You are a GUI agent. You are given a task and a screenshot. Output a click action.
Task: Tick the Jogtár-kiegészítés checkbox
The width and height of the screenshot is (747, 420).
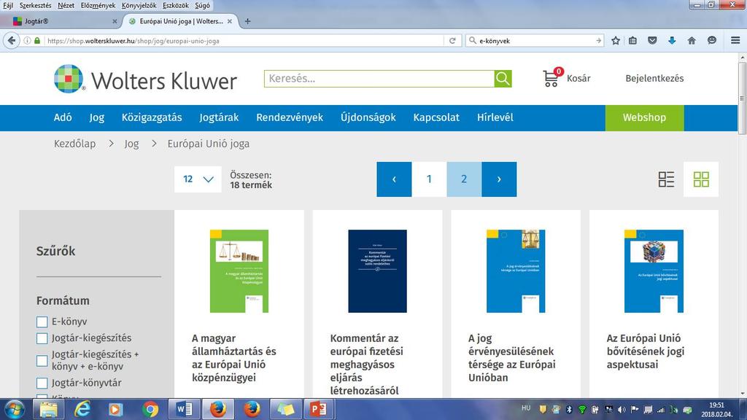pos(42,338)
